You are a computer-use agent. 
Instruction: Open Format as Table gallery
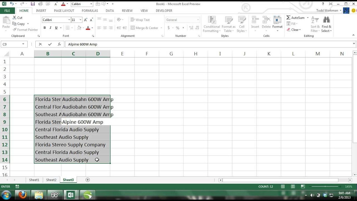click(229, 24)
